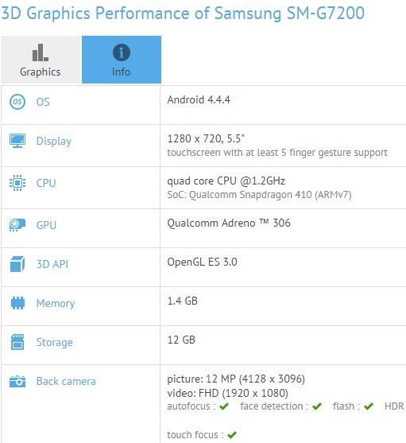Select the CPU label

click(x=46, y=183)
